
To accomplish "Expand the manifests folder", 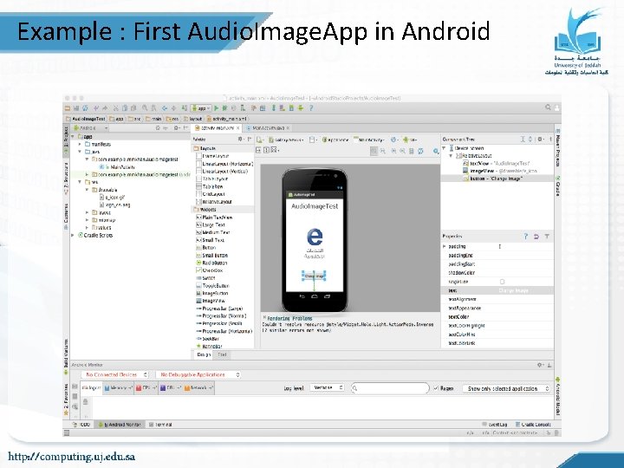I will coord(80,144).
